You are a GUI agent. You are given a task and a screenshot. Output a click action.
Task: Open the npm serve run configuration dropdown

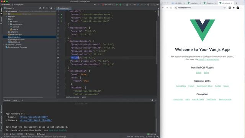pos(108,5)
